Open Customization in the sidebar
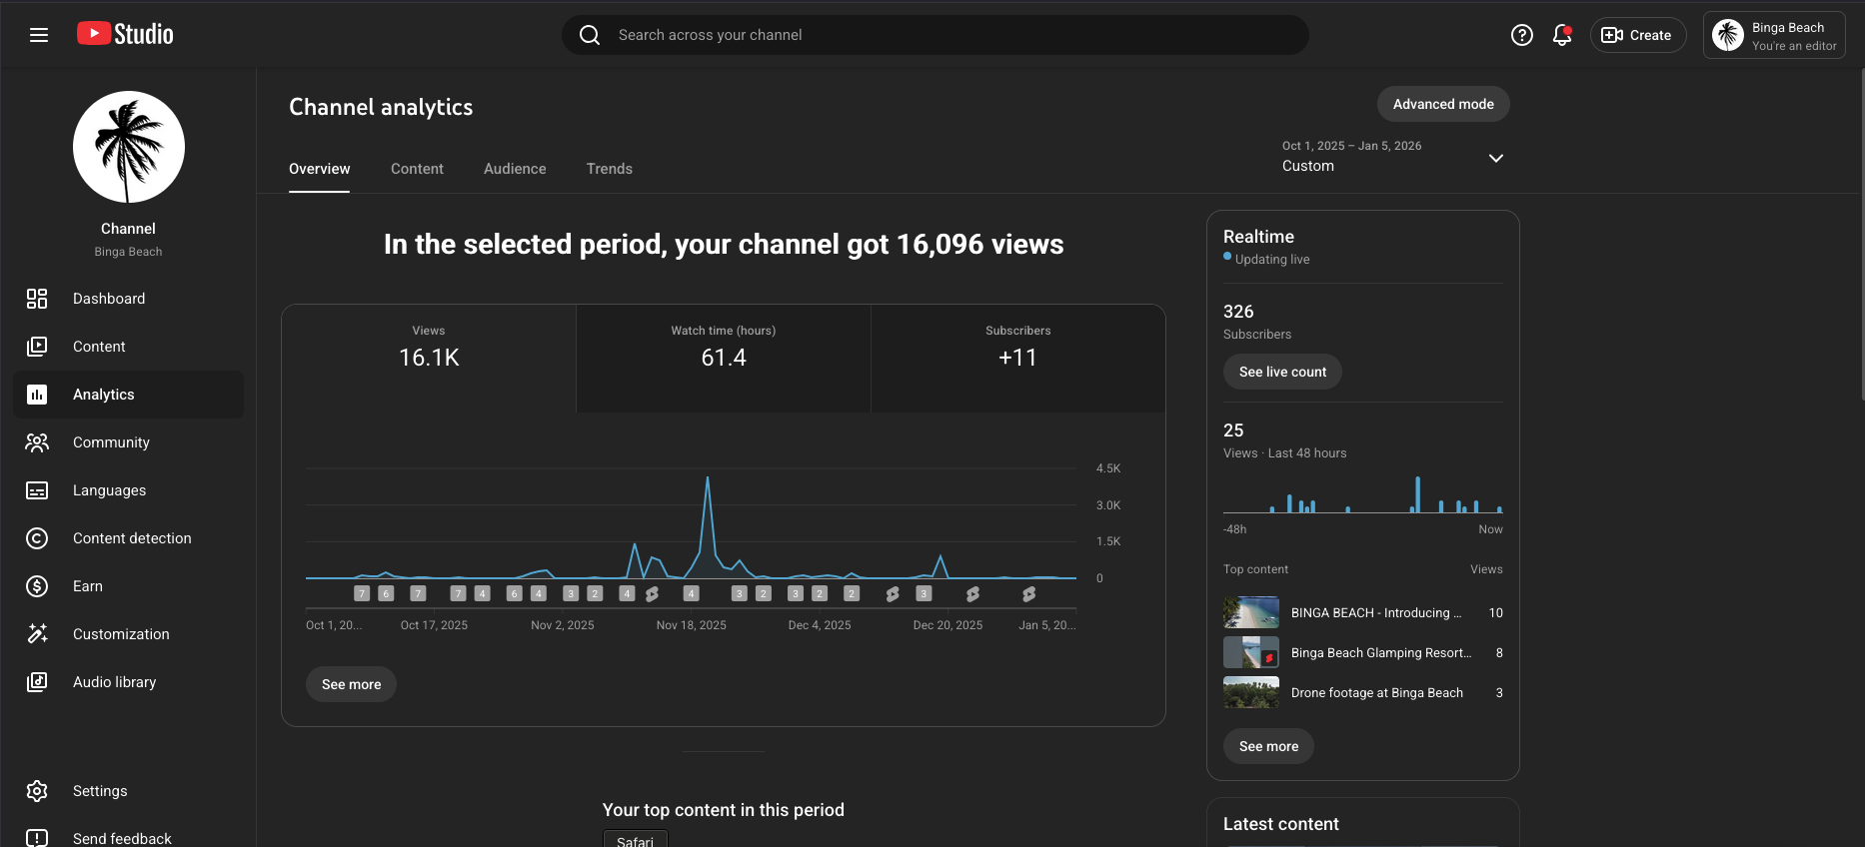 click(128, 634)
